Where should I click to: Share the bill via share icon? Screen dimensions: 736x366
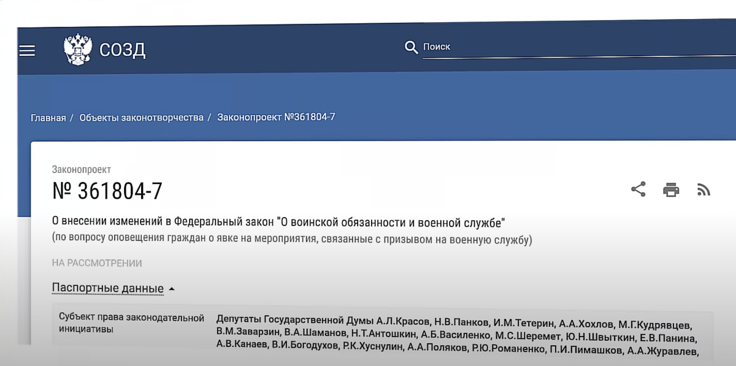click(638, 189)
